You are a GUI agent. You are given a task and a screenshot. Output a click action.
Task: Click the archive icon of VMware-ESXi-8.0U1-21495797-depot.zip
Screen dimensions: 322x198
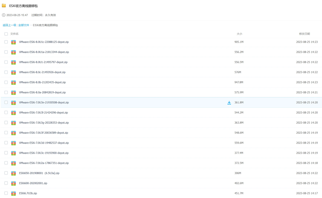click(x=14, y=62)
